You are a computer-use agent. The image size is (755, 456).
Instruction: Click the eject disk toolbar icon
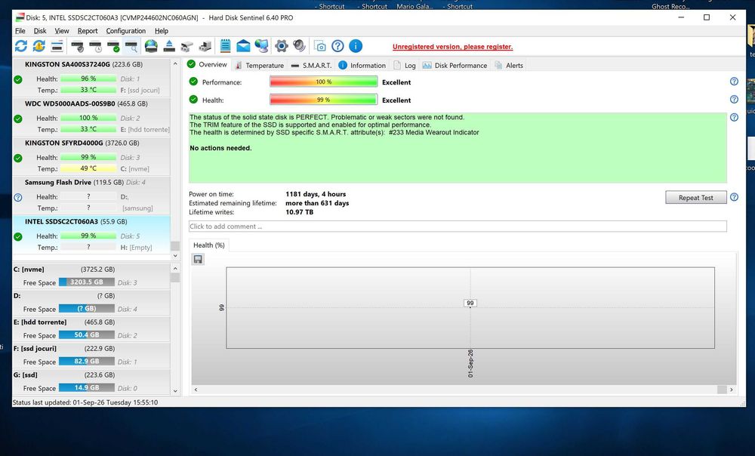click(x=169, y=46)
